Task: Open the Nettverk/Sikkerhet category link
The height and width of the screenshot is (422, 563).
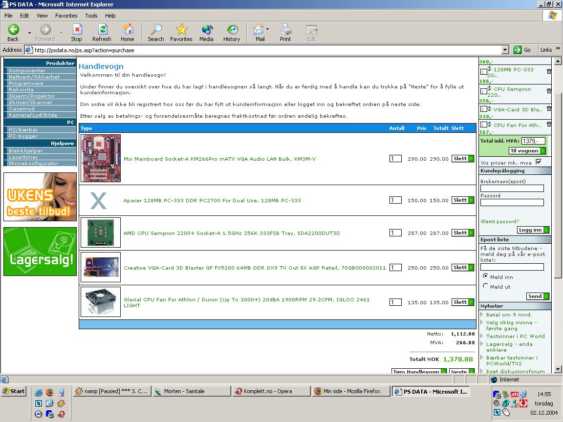Action: click(x=34, y=77)
